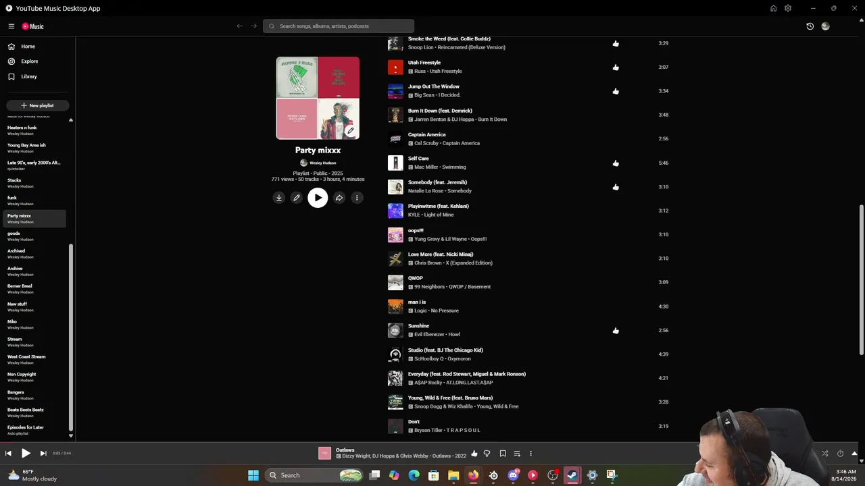The height and width of the screenshot is (486, 865).
Task: Collapse sidebar playlist list with up arrow
Action: pyautogui.click(x=71, y=120)
